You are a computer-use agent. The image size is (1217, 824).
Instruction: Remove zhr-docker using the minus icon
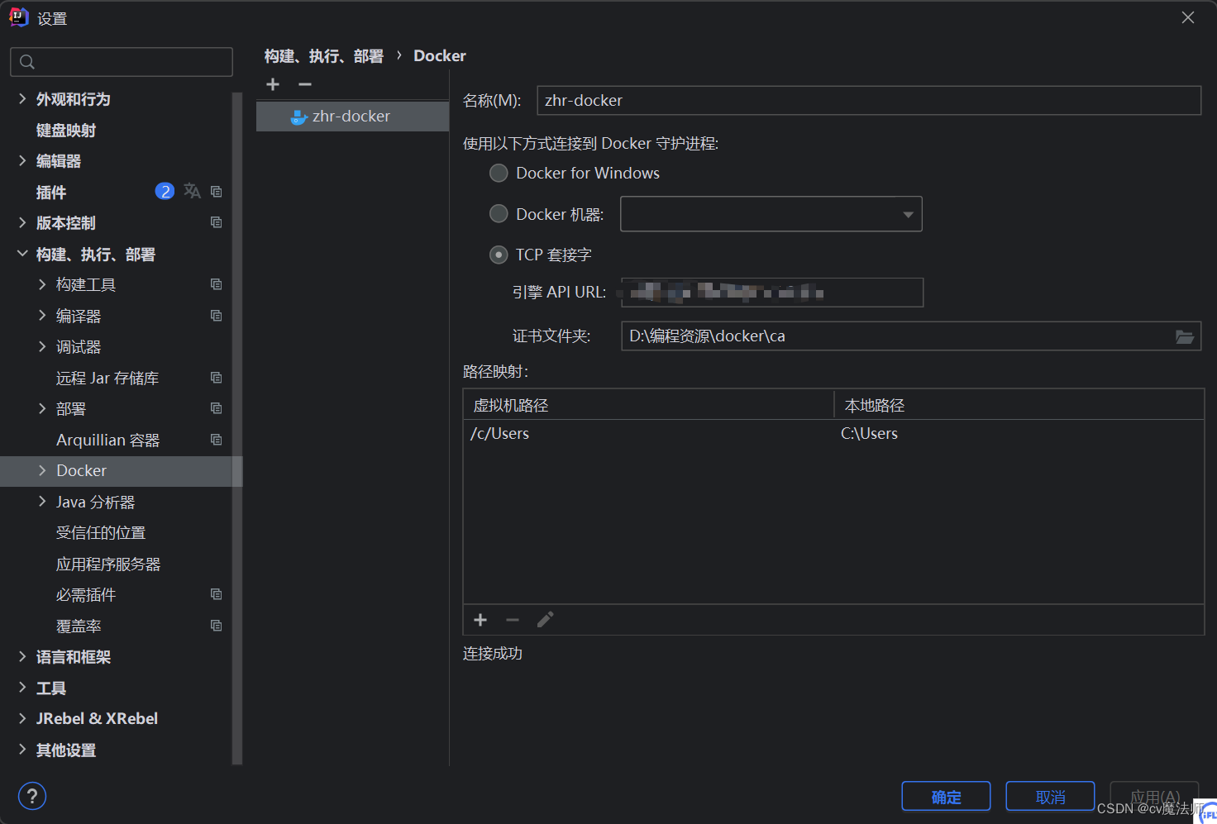point(304,83)
